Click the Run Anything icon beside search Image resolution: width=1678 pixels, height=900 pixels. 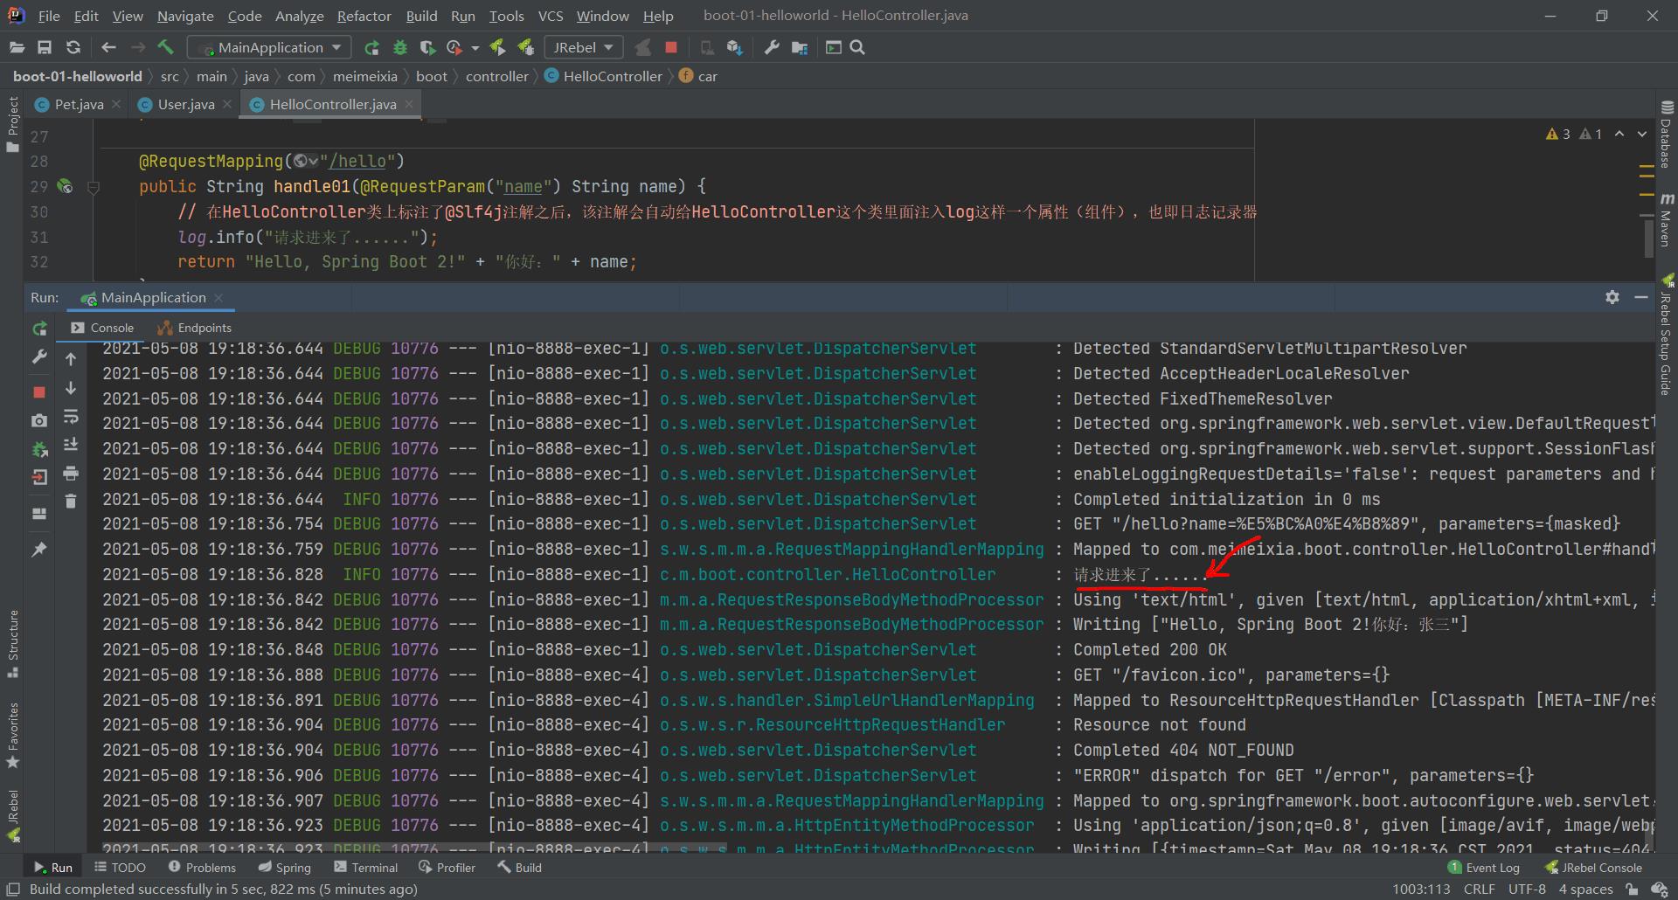pyautogui.click(x=834, y=47)
